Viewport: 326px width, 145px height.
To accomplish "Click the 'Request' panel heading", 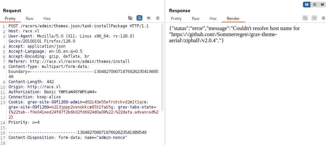I will 12,10.
